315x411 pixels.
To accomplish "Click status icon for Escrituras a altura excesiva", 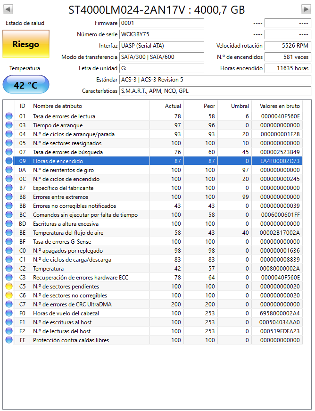I will [x=9, y=223].
